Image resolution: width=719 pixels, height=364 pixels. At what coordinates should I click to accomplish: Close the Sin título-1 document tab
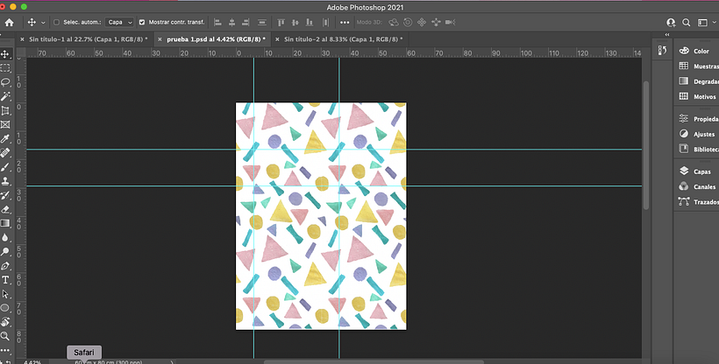tap(22, 39)
